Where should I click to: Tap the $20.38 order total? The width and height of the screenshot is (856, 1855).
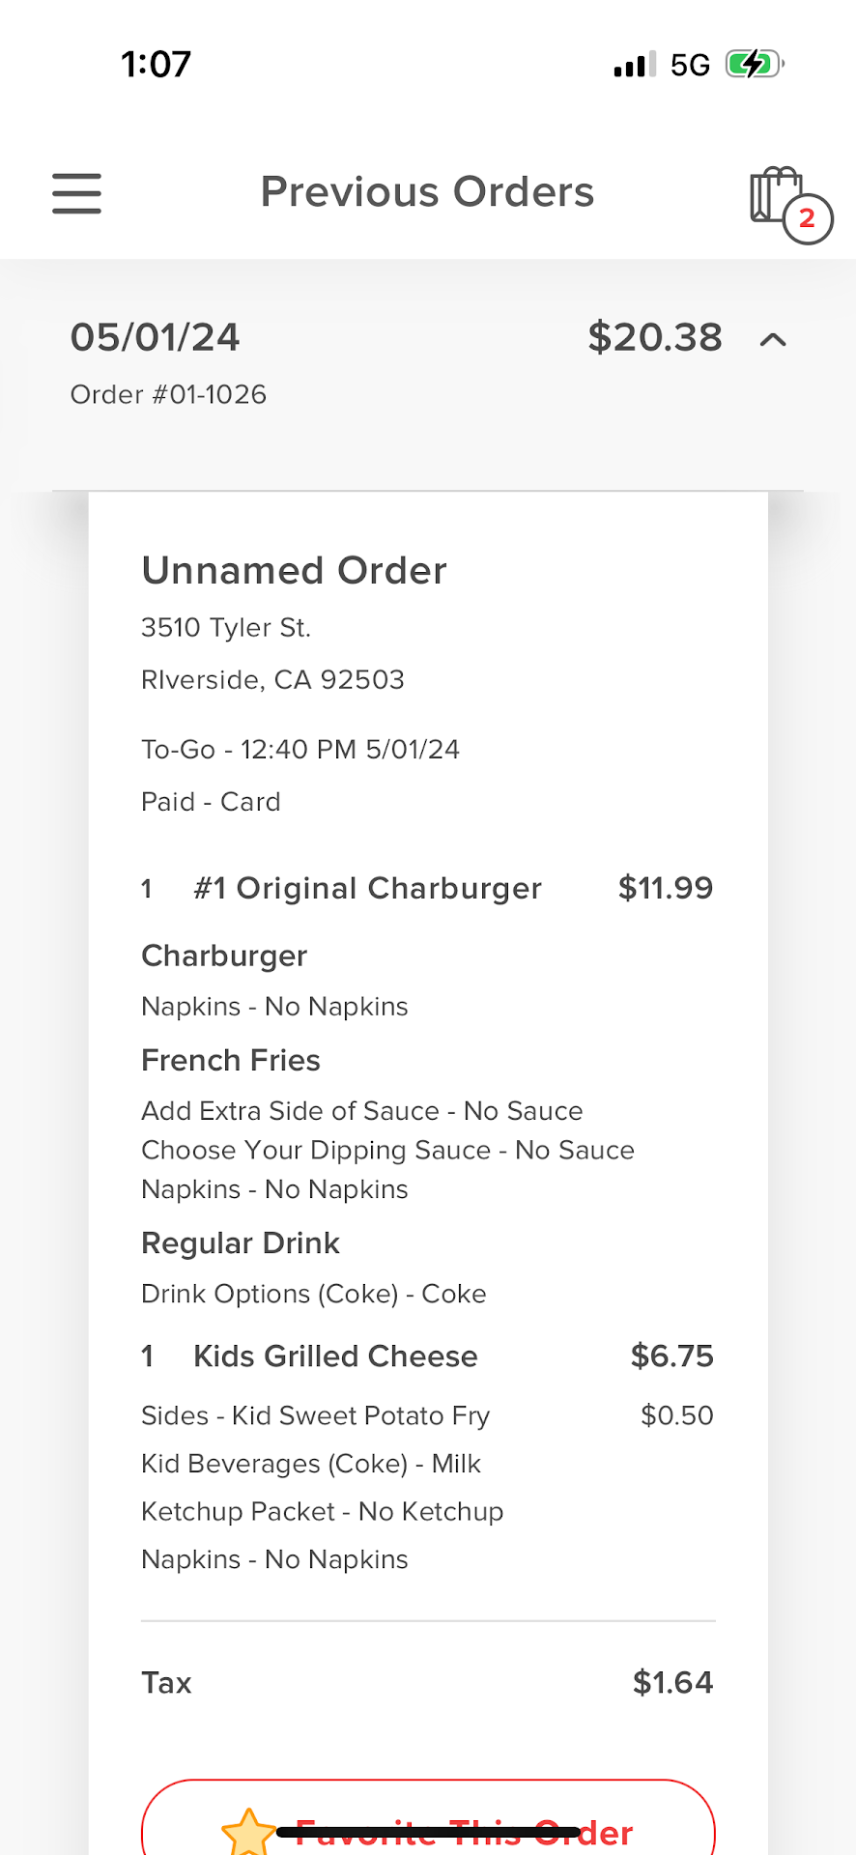654,337
